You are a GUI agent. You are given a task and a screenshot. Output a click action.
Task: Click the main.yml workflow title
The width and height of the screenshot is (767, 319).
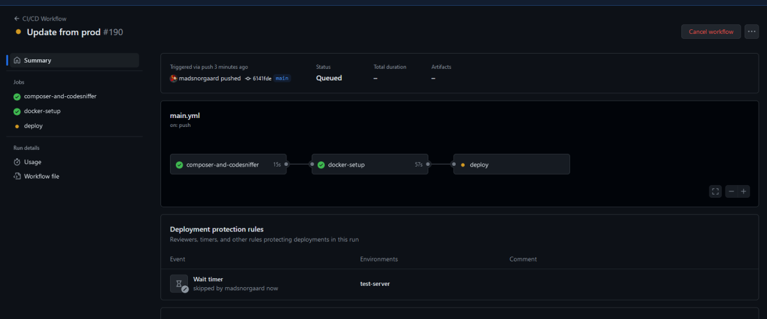185,115
